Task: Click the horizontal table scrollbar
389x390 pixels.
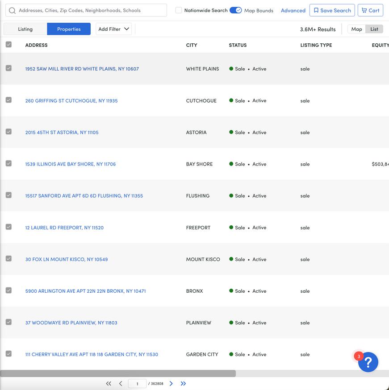Action: click(x=118, y=373)
